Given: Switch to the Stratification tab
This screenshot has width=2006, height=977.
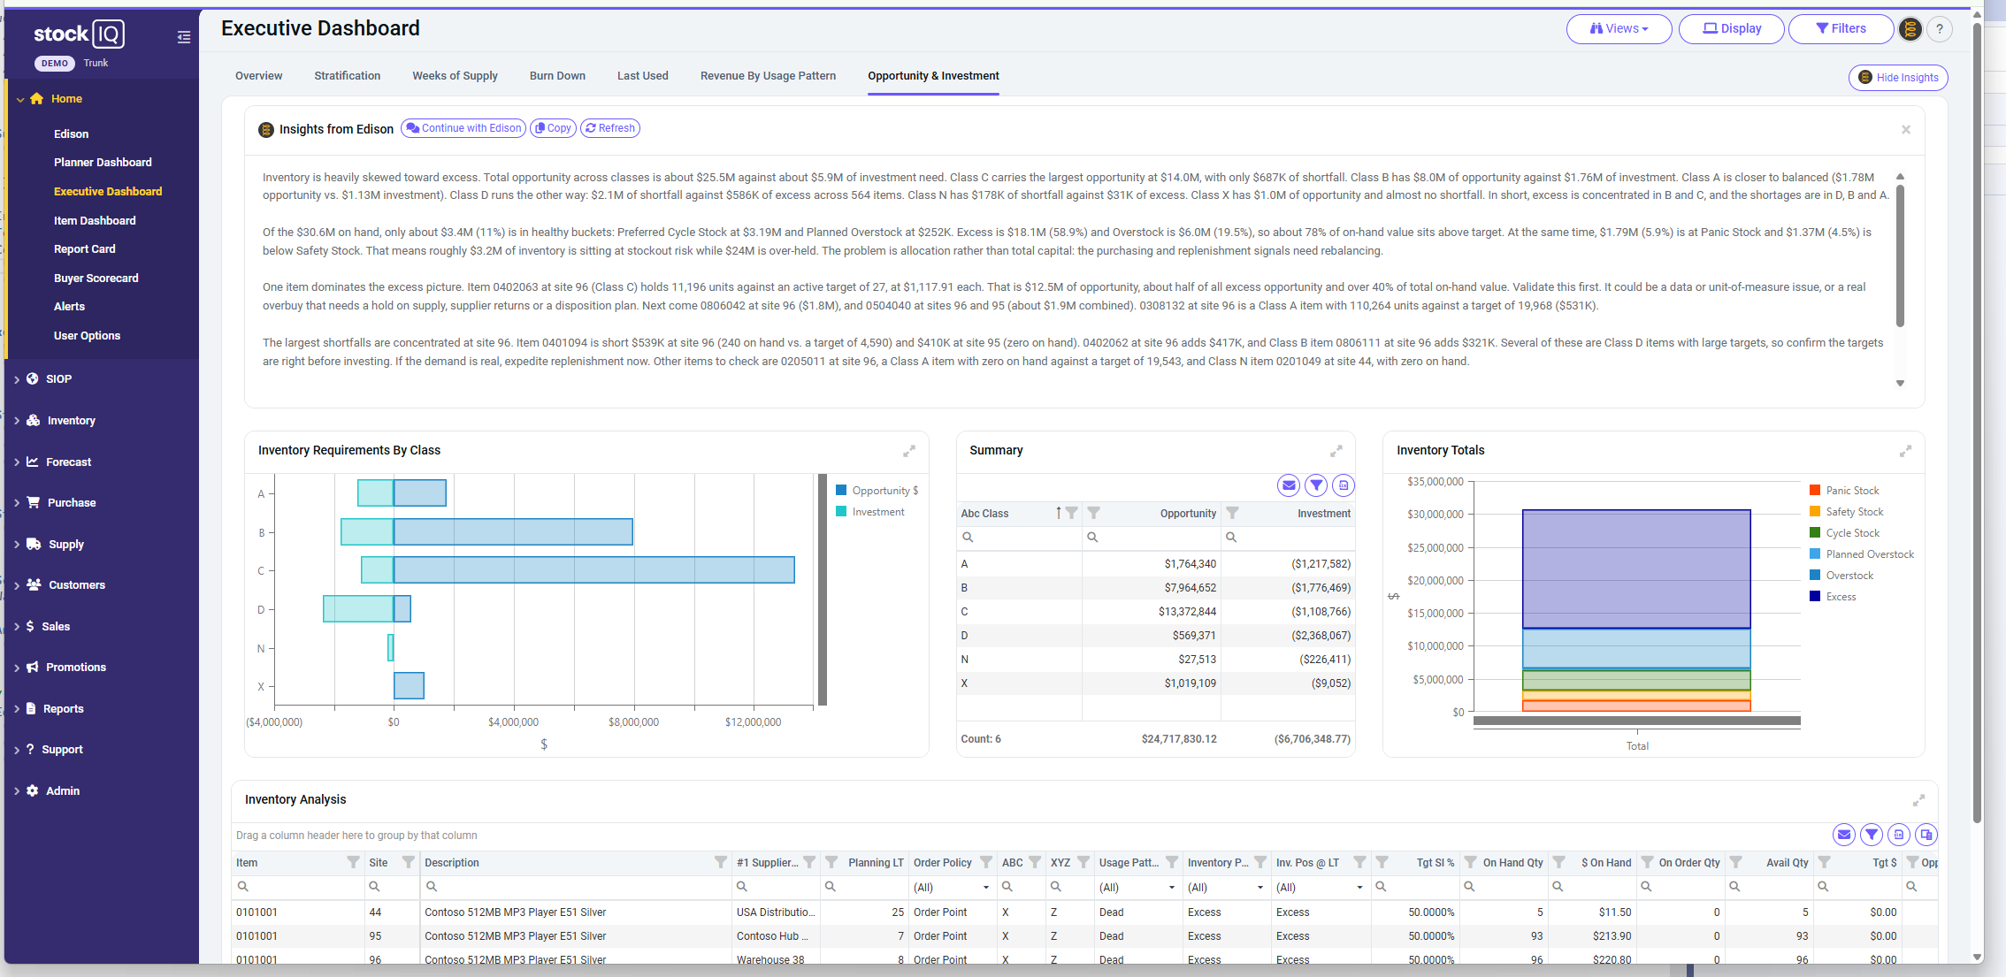Looking at the screenshot, I should pos(348,76).
